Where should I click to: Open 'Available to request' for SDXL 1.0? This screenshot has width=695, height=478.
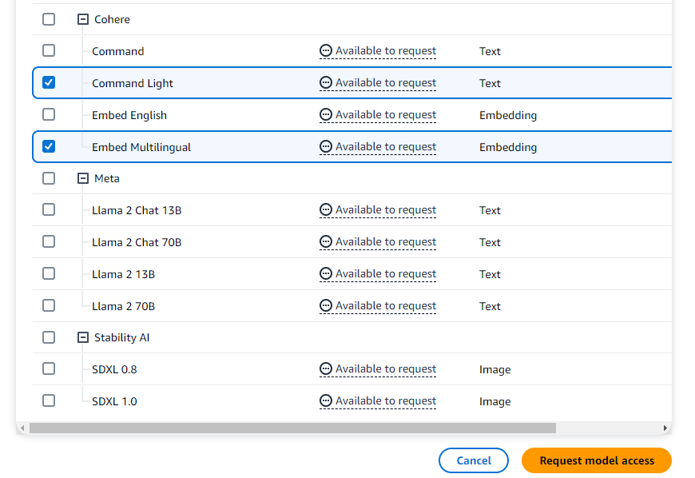(386, 401)
